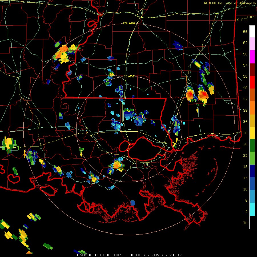The height and width of the screenshot is (257, 257).
Task: Pick the gold swatch beside 34
Action: [252, 121]
